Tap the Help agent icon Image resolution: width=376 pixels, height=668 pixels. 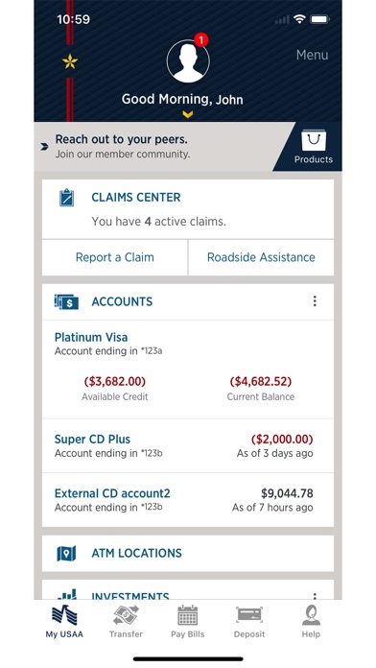(x=311, y=622)
